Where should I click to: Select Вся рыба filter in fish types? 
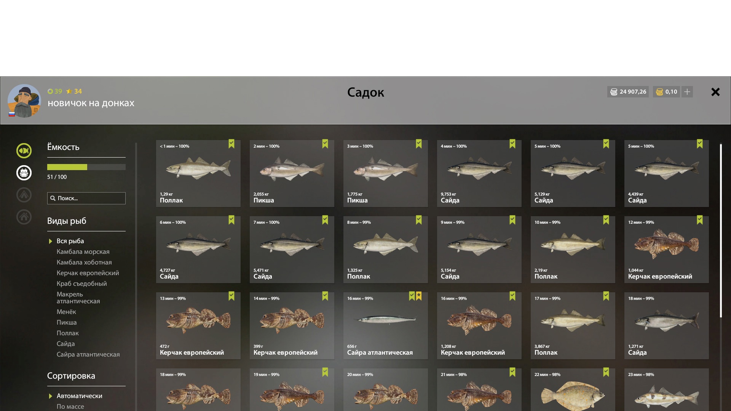(x=70, y=241)
